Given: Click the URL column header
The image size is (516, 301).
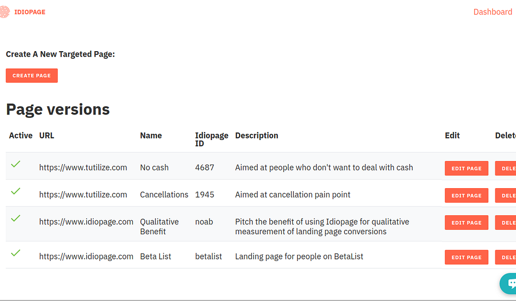Looking at the screenshot, I should [x=47, y=135].
